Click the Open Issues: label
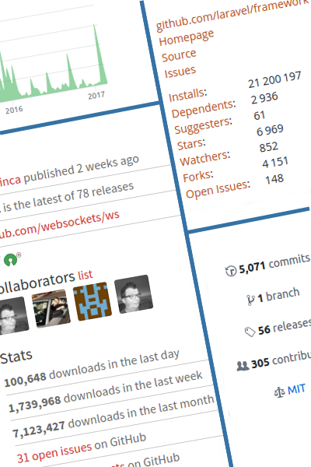 [218, 189]
